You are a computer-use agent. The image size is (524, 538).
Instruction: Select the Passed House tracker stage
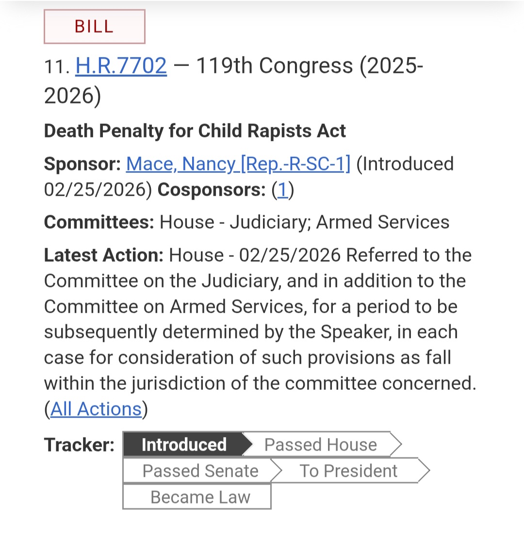321,444
